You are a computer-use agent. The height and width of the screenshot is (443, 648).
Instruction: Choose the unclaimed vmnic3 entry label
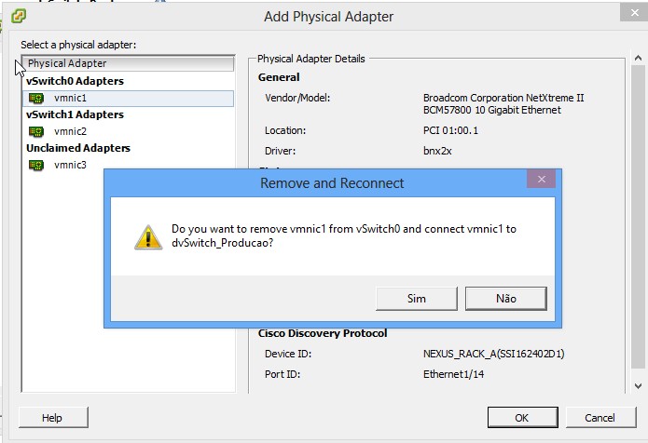(71, 165)
